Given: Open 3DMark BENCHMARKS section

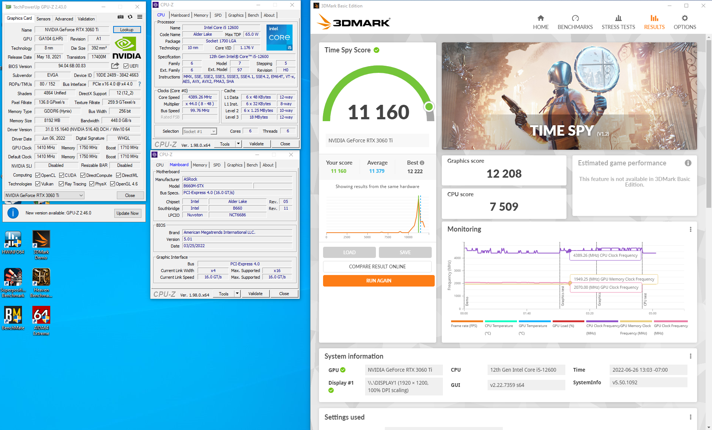Looking at the screenshot, I should (x=575, y=22).
